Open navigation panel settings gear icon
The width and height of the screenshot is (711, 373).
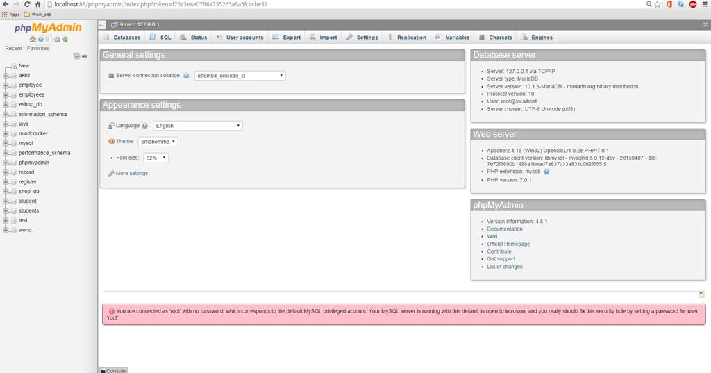57,39
